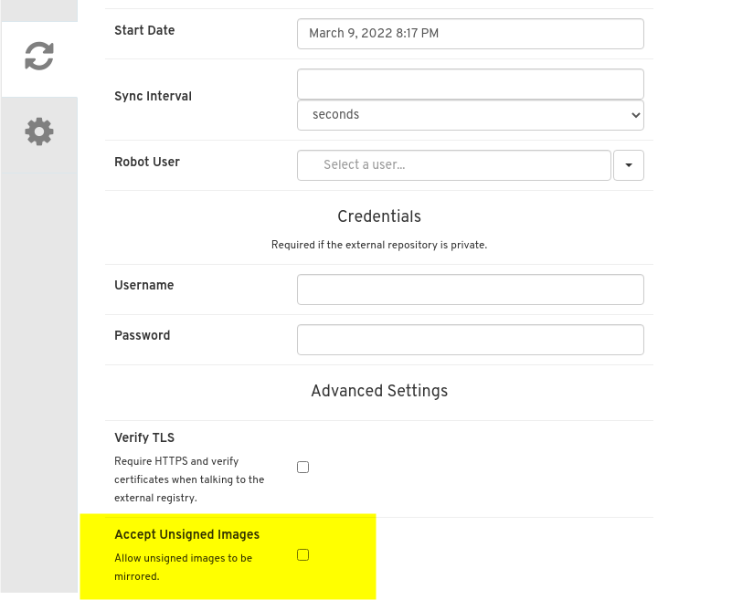Open the Robot User selection caret
732x600 pixels.
(x=629, y=165)
